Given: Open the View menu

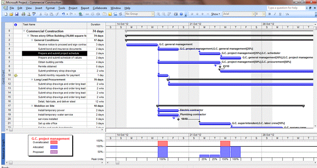Looking at the screenshot, I should click(29, 8).
